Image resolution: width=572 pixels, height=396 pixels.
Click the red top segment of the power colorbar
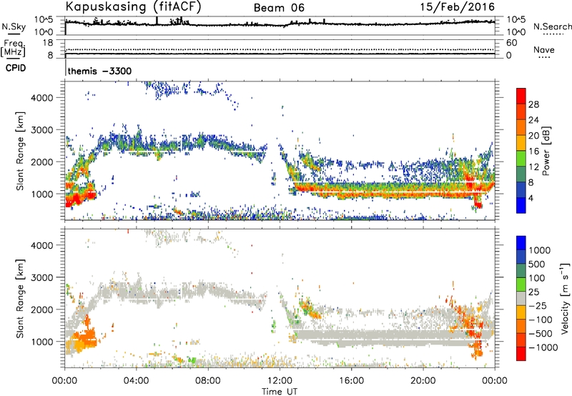[521, 96]
